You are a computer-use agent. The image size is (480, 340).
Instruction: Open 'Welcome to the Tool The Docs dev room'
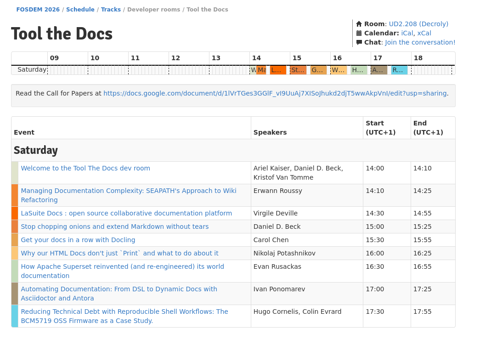point(85,168)
